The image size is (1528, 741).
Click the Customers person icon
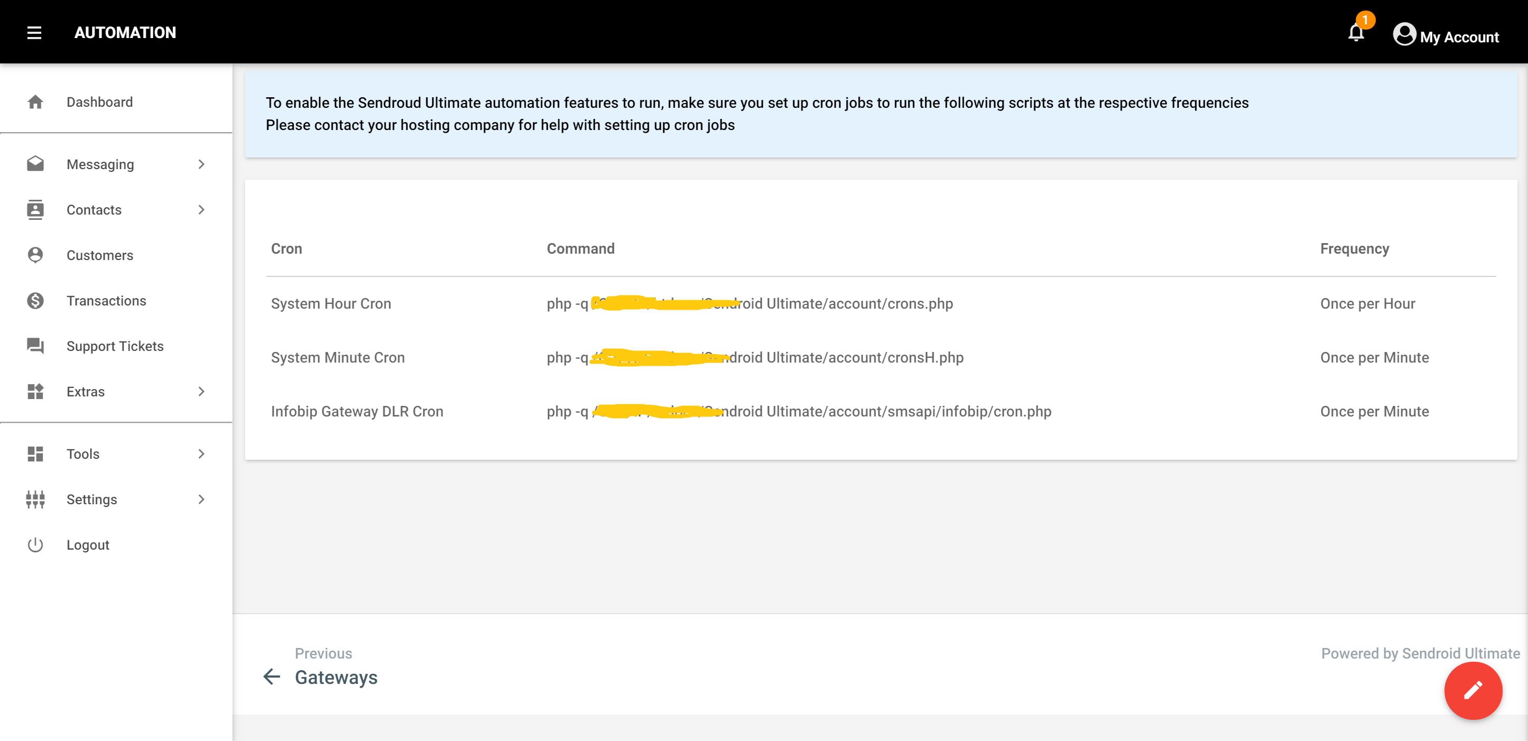[35, 255]
